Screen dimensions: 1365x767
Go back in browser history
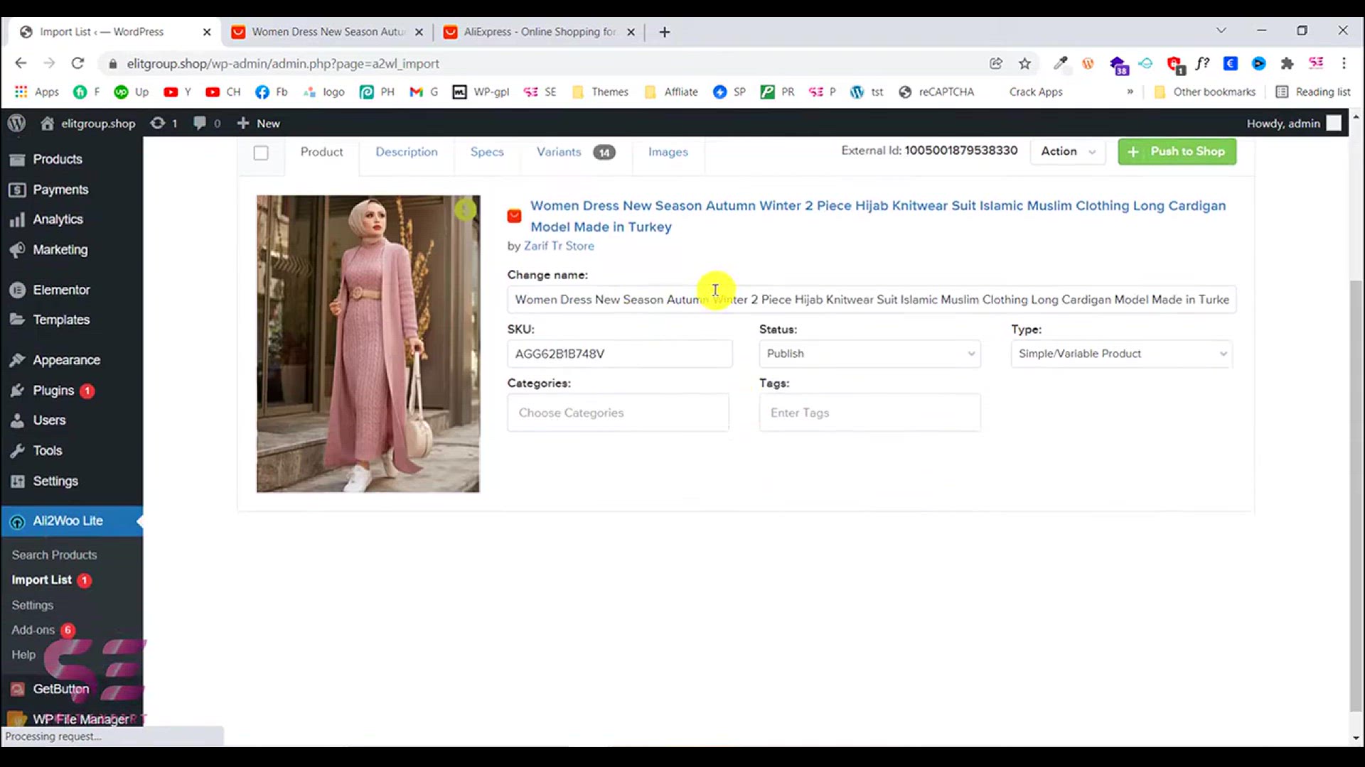[21, 63]
